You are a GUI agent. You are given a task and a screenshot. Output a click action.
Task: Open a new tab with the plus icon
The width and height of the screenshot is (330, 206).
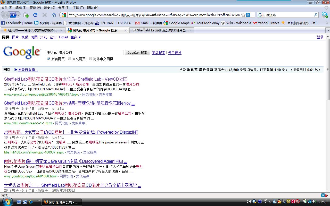coord(26,15)
